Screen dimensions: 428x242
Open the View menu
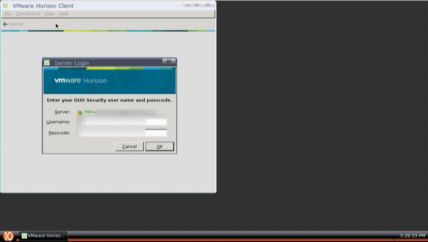click(x=49, y=14)
